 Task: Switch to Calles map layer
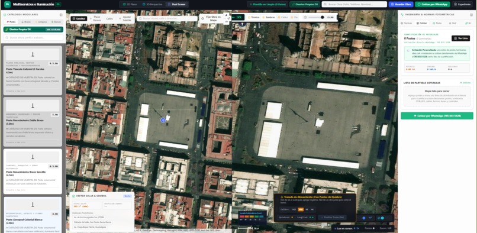pyautogui.click(x=109, y=18)
